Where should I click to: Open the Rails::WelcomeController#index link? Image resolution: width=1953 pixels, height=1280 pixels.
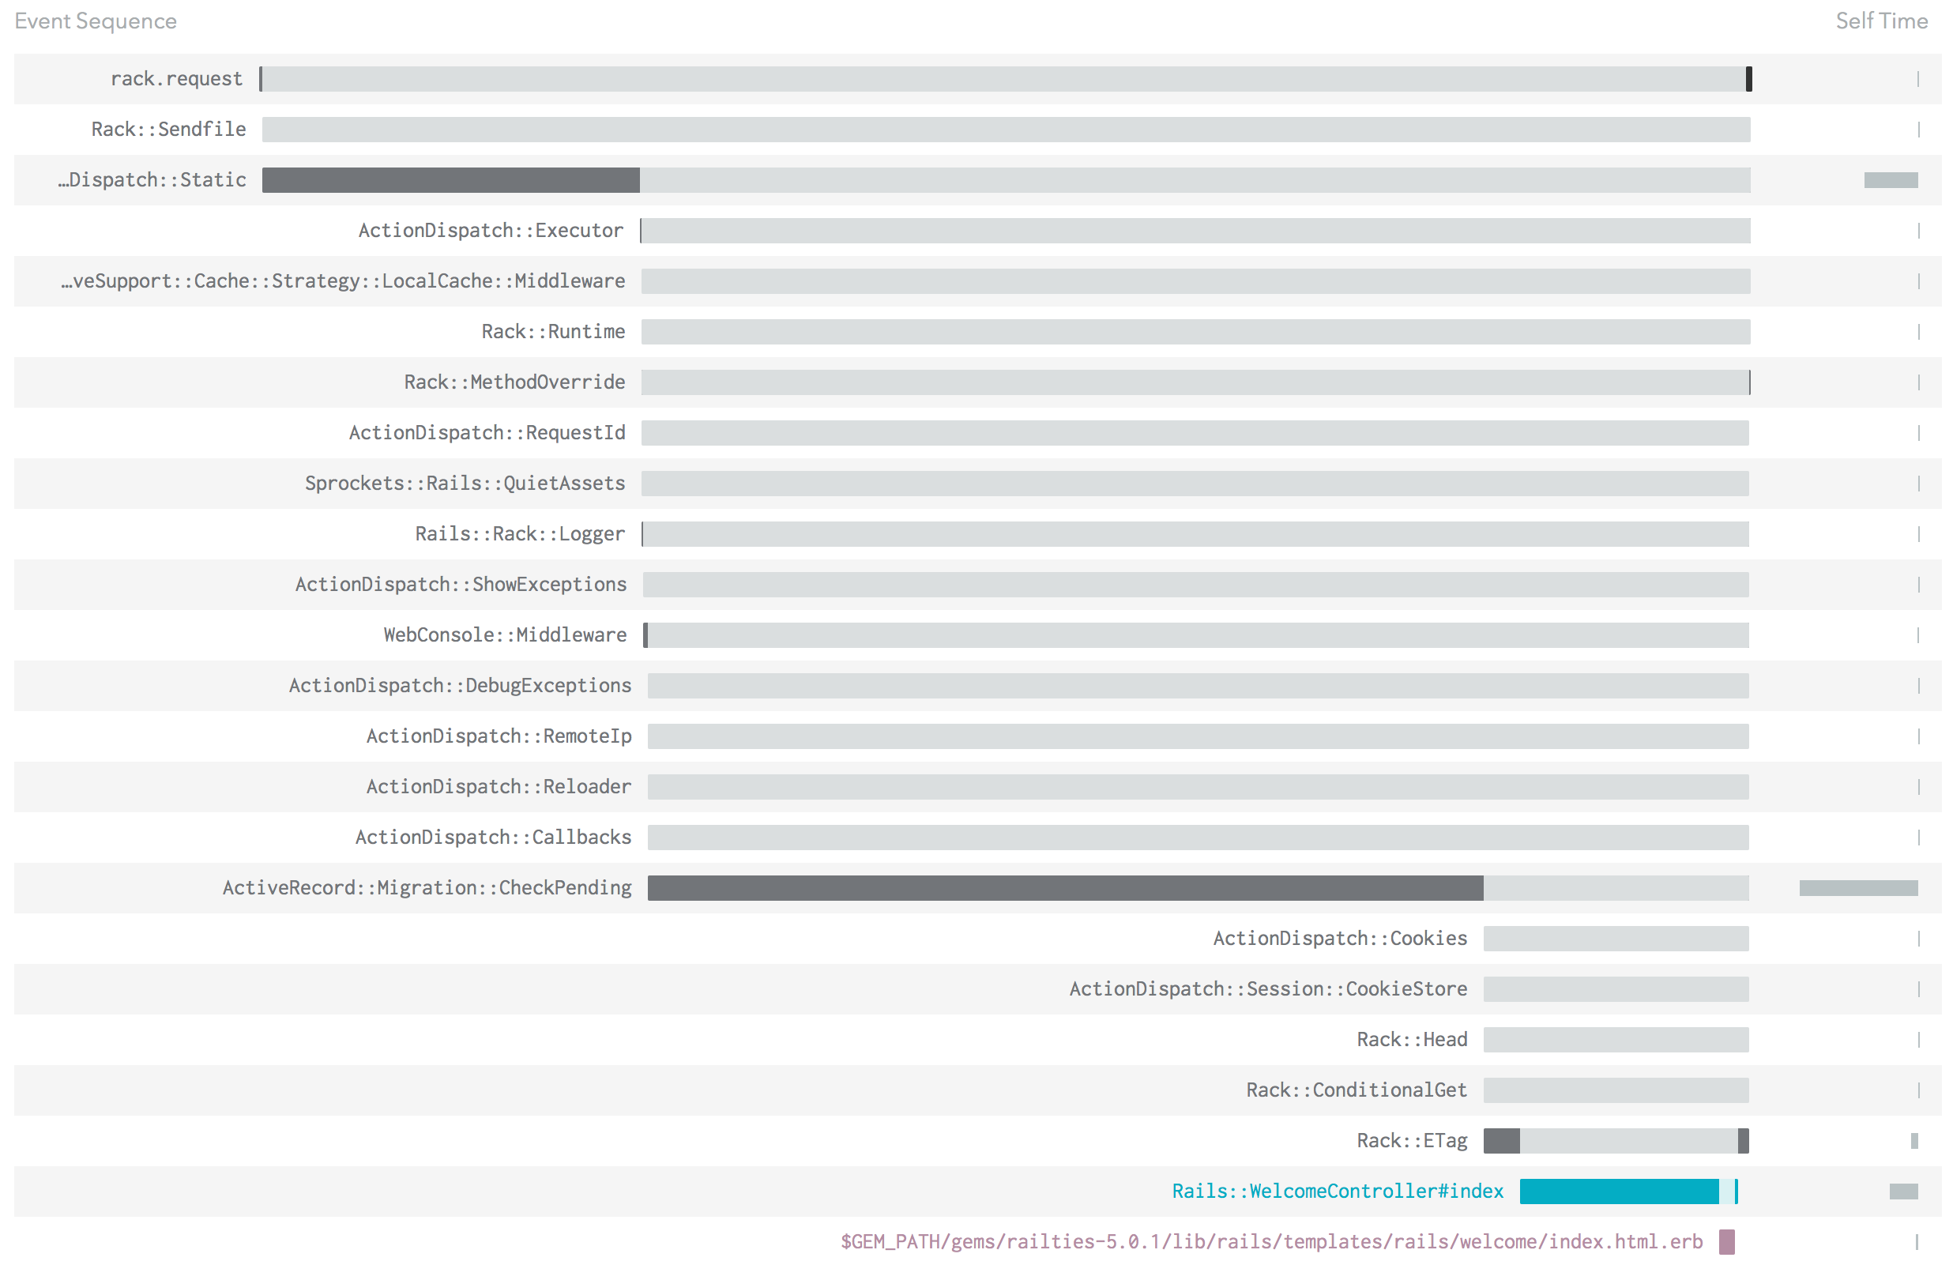1338,1191
